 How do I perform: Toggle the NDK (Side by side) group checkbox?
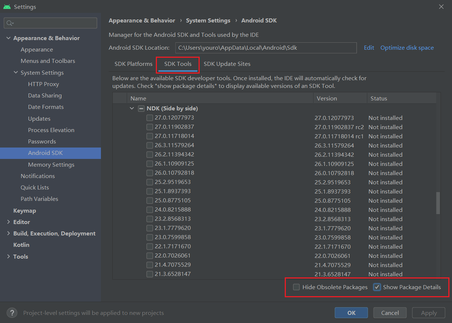141,109
